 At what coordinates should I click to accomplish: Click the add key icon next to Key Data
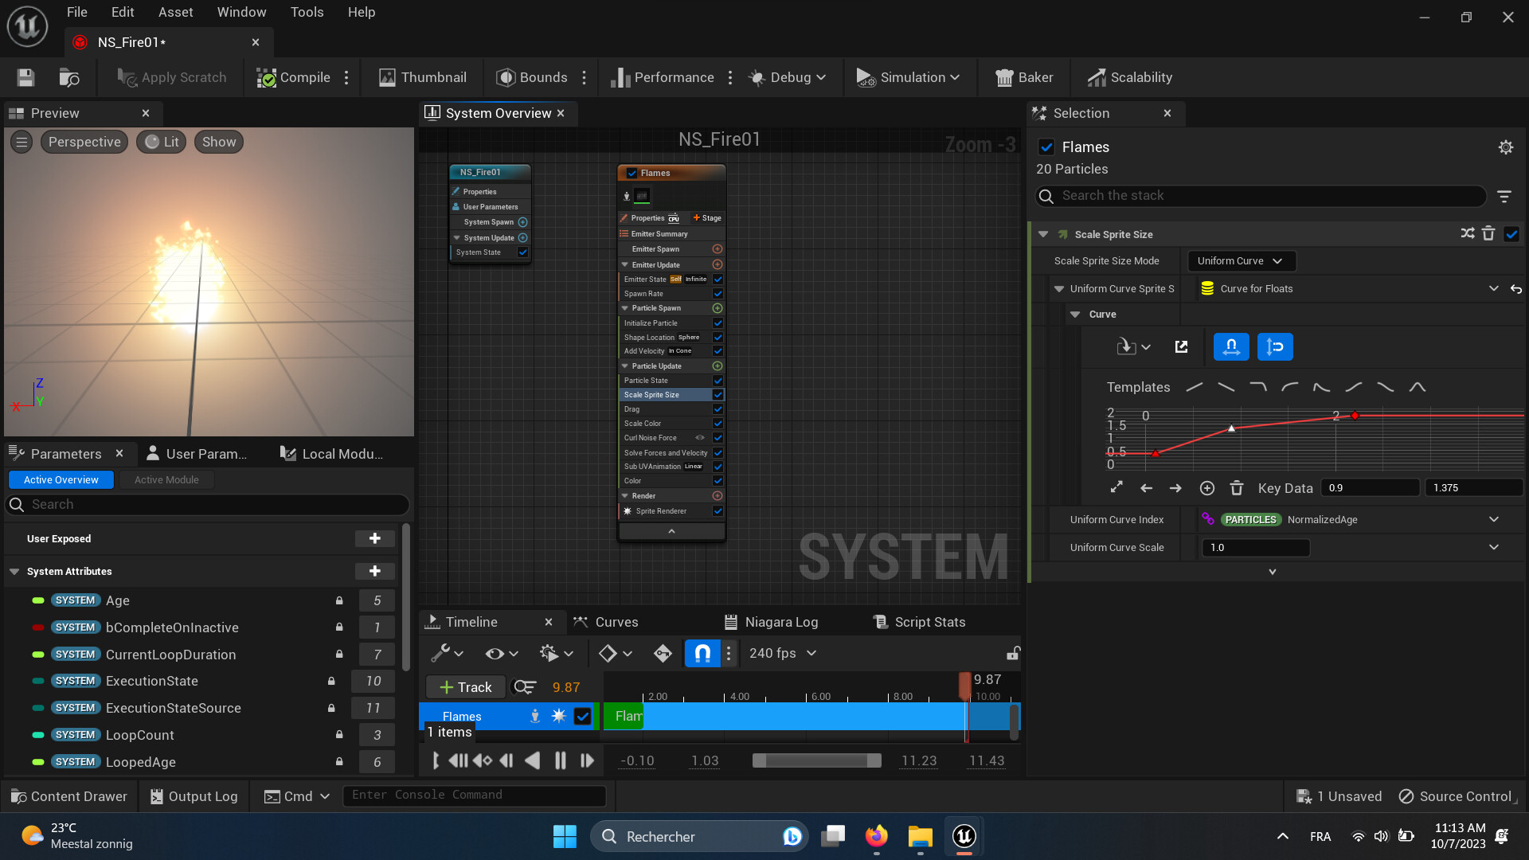click(1206, 488)
